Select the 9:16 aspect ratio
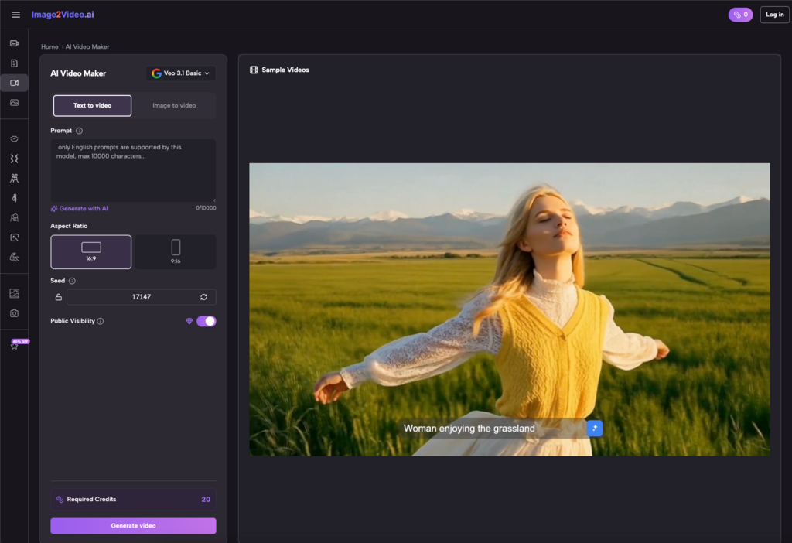Viewport: 792px width, 543px height. [176, 252]
